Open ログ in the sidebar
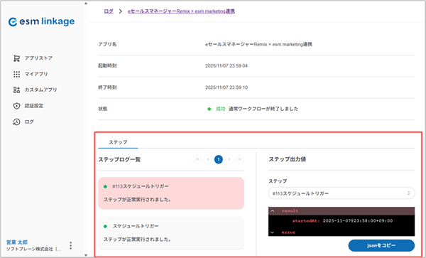The image size is (426, 258). click(29, 122)
